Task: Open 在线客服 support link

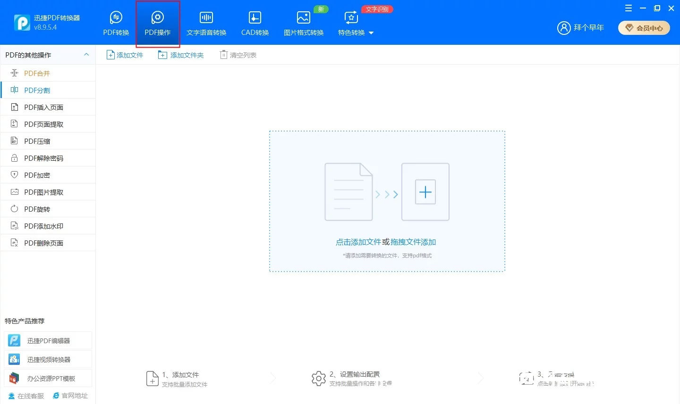Action: (x=26, y=396)
